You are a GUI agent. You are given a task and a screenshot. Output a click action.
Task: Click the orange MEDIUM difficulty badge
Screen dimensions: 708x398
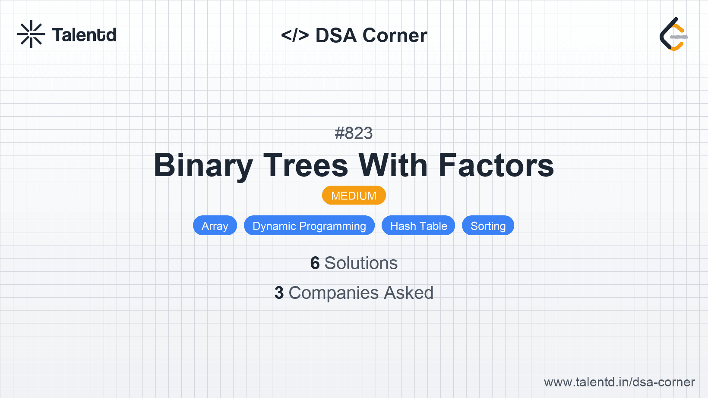point(354,196)
